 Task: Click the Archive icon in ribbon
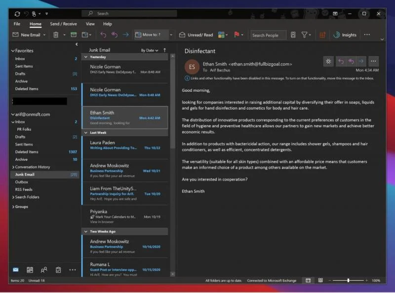(74, 35)
